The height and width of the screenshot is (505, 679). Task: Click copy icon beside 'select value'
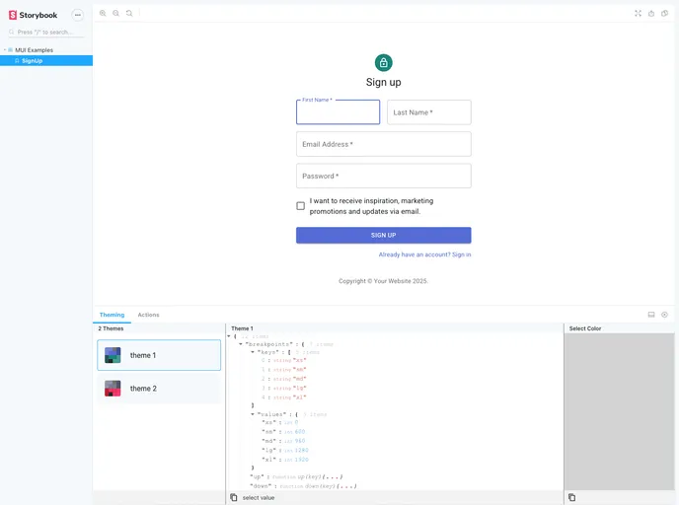[x=234, y=497]
